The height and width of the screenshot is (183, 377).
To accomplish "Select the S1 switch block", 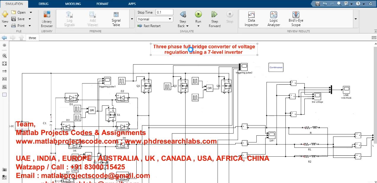I will tap(111, 115).
